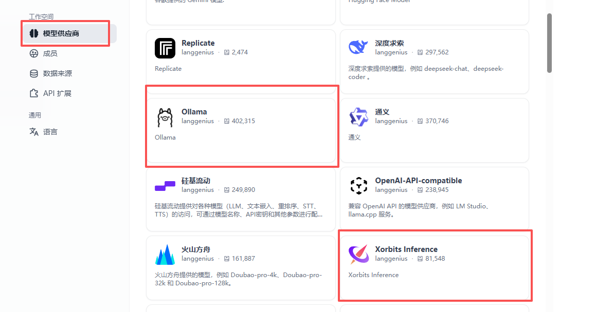Click the download count icon beside 238,945

(x=421, y=189)
